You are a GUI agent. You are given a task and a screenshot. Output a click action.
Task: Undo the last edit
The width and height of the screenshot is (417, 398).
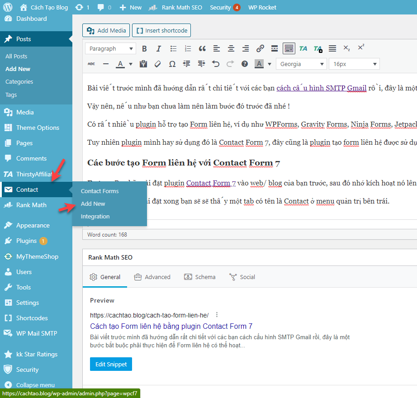pos(216,64)
